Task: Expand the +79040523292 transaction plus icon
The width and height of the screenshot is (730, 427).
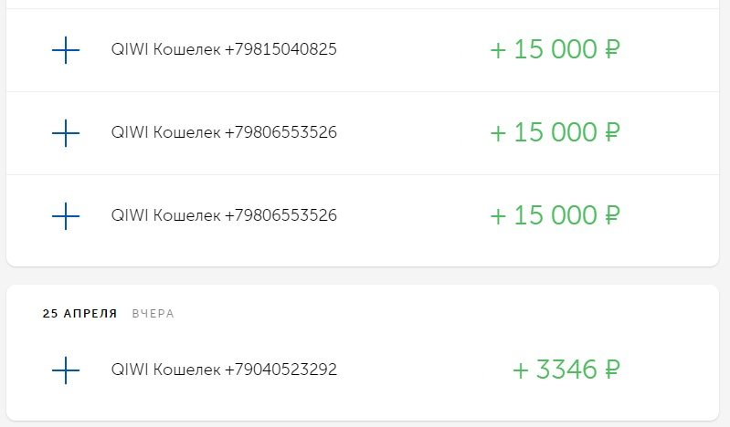Action: point(65,370)
